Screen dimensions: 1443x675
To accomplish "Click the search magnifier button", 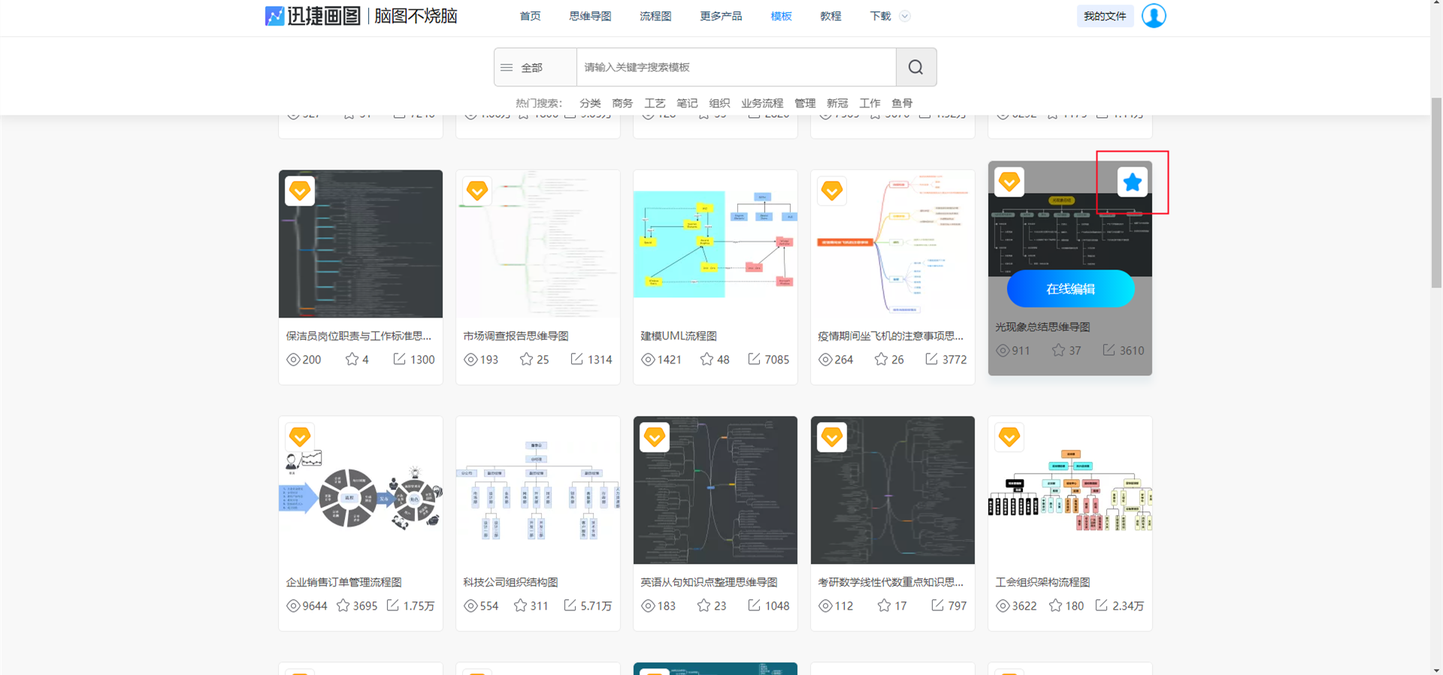I will (915, 68).
